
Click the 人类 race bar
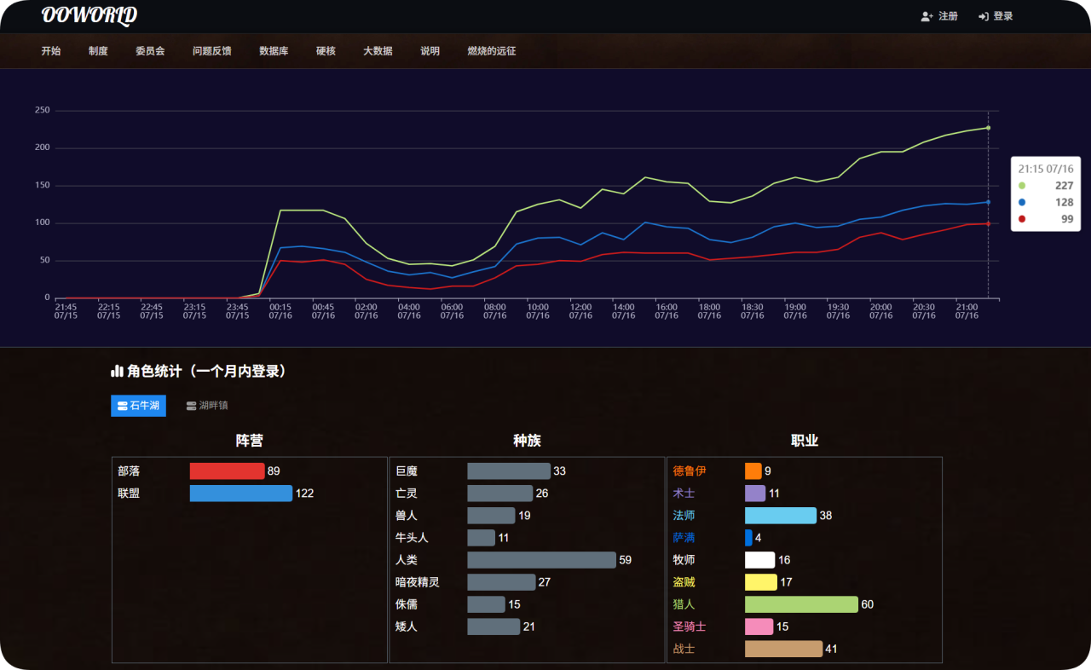[541, 560]
